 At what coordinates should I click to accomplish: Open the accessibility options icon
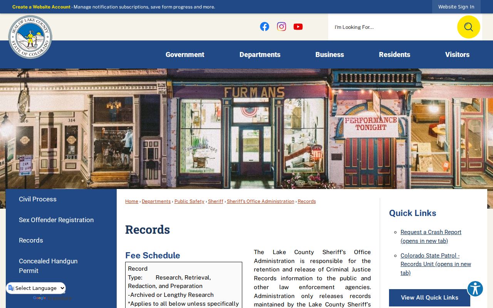pos(475,288)
